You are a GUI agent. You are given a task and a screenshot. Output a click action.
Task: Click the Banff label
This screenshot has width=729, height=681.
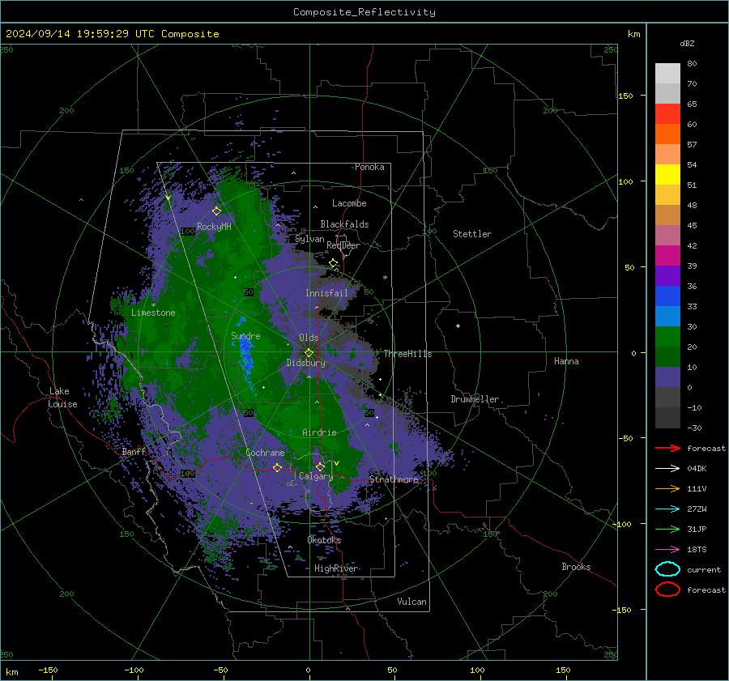click(134, 452)
